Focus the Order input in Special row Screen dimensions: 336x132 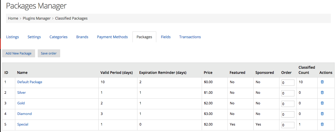point(288,125)
